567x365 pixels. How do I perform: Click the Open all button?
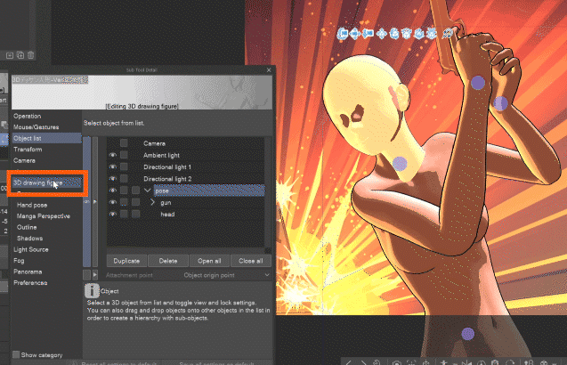(x=209, y=261)
